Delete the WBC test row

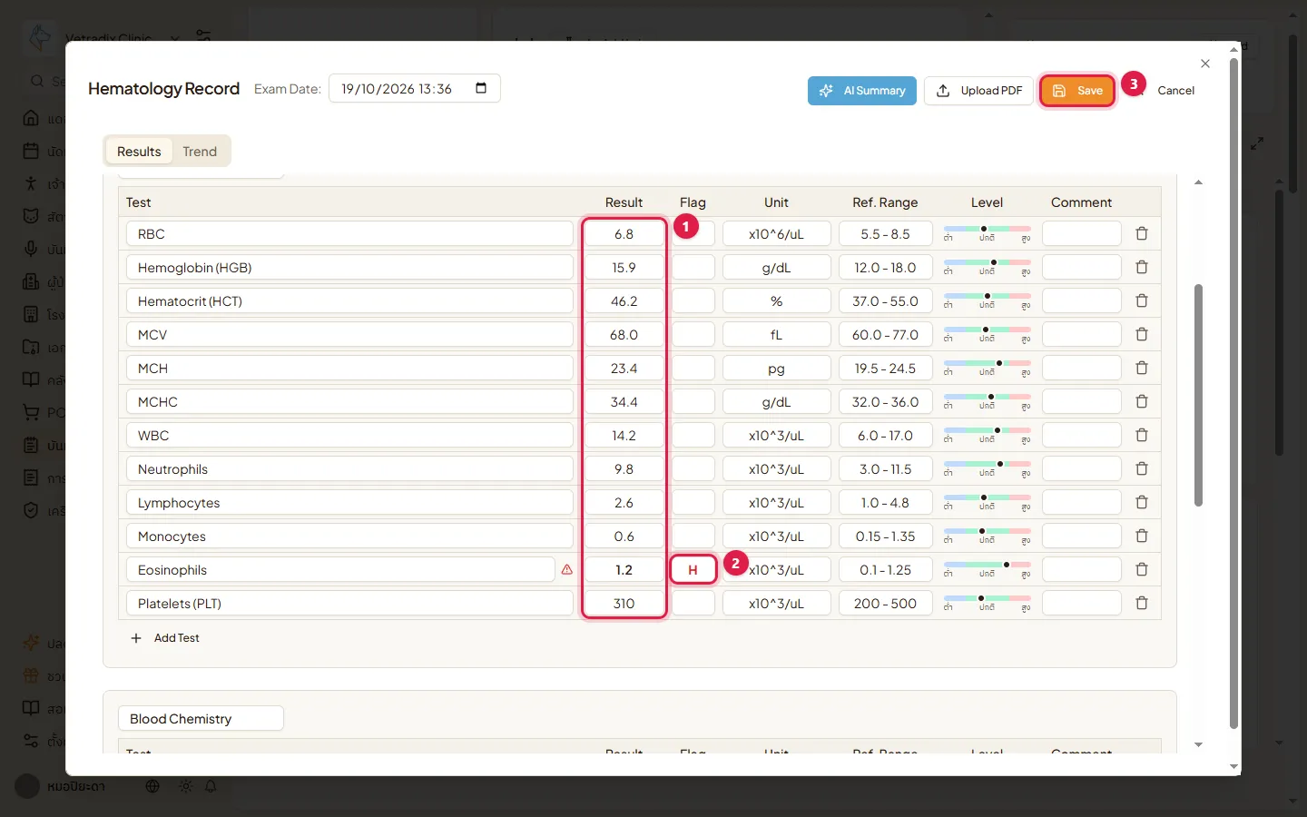pos(1142,435)
